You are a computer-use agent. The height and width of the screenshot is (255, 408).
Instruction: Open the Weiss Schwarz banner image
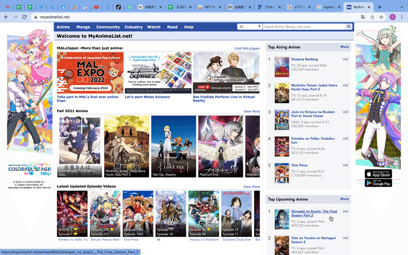pyautogui.click(x=158, y=72)
